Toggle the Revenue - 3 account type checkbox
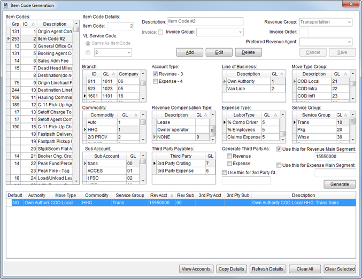This screenshot has height=279, width=362. (x=156, y=74)
